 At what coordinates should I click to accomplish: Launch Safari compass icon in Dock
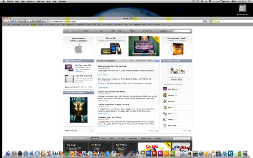(x=26, y=153)
